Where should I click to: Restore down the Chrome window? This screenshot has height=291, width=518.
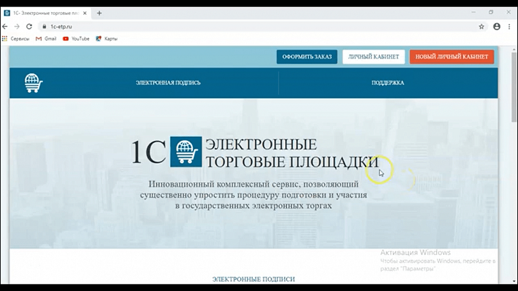click(x=491, y=12)
